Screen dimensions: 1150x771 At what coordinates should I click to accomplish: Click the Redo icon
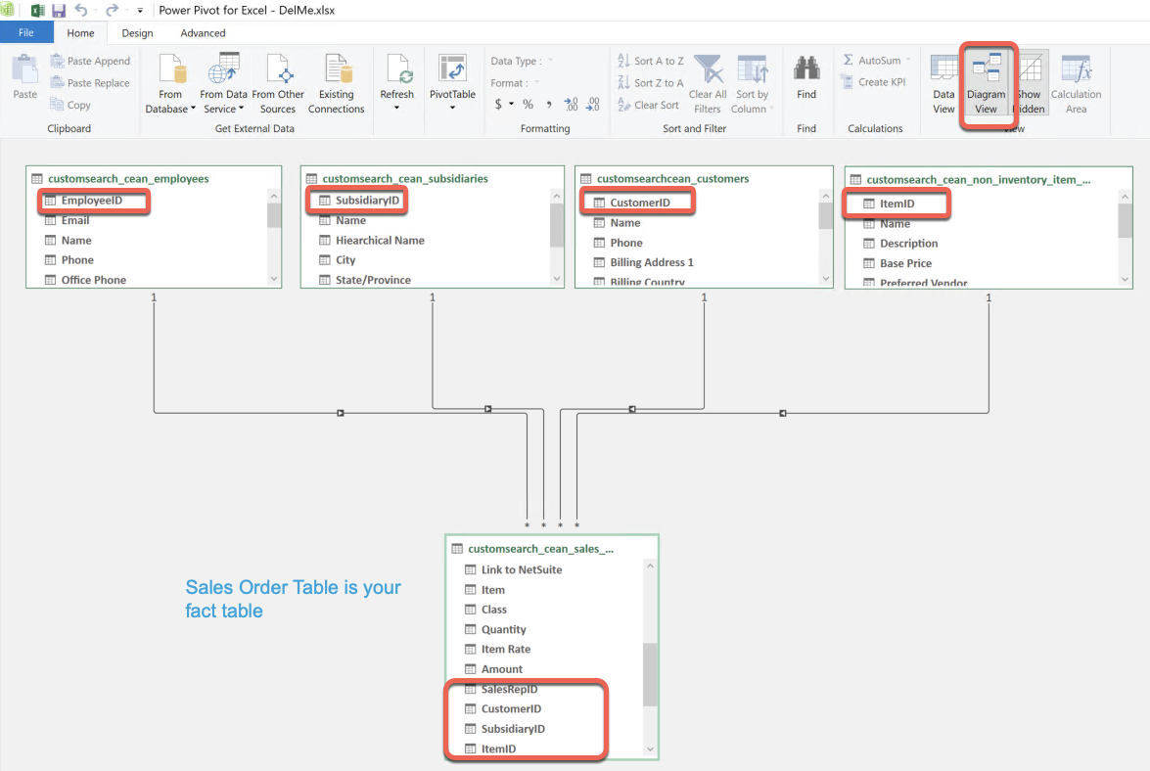click(x=112, y=10)
